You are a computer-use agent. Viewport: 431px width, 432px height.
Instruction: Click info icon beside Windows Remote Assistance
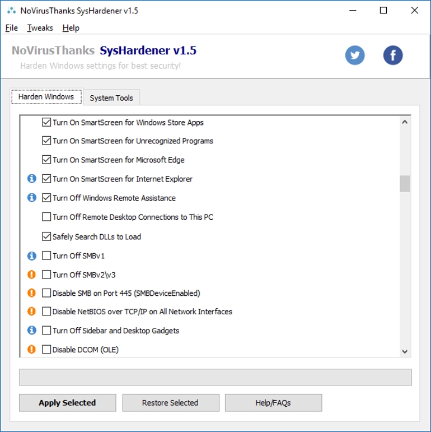32,198
